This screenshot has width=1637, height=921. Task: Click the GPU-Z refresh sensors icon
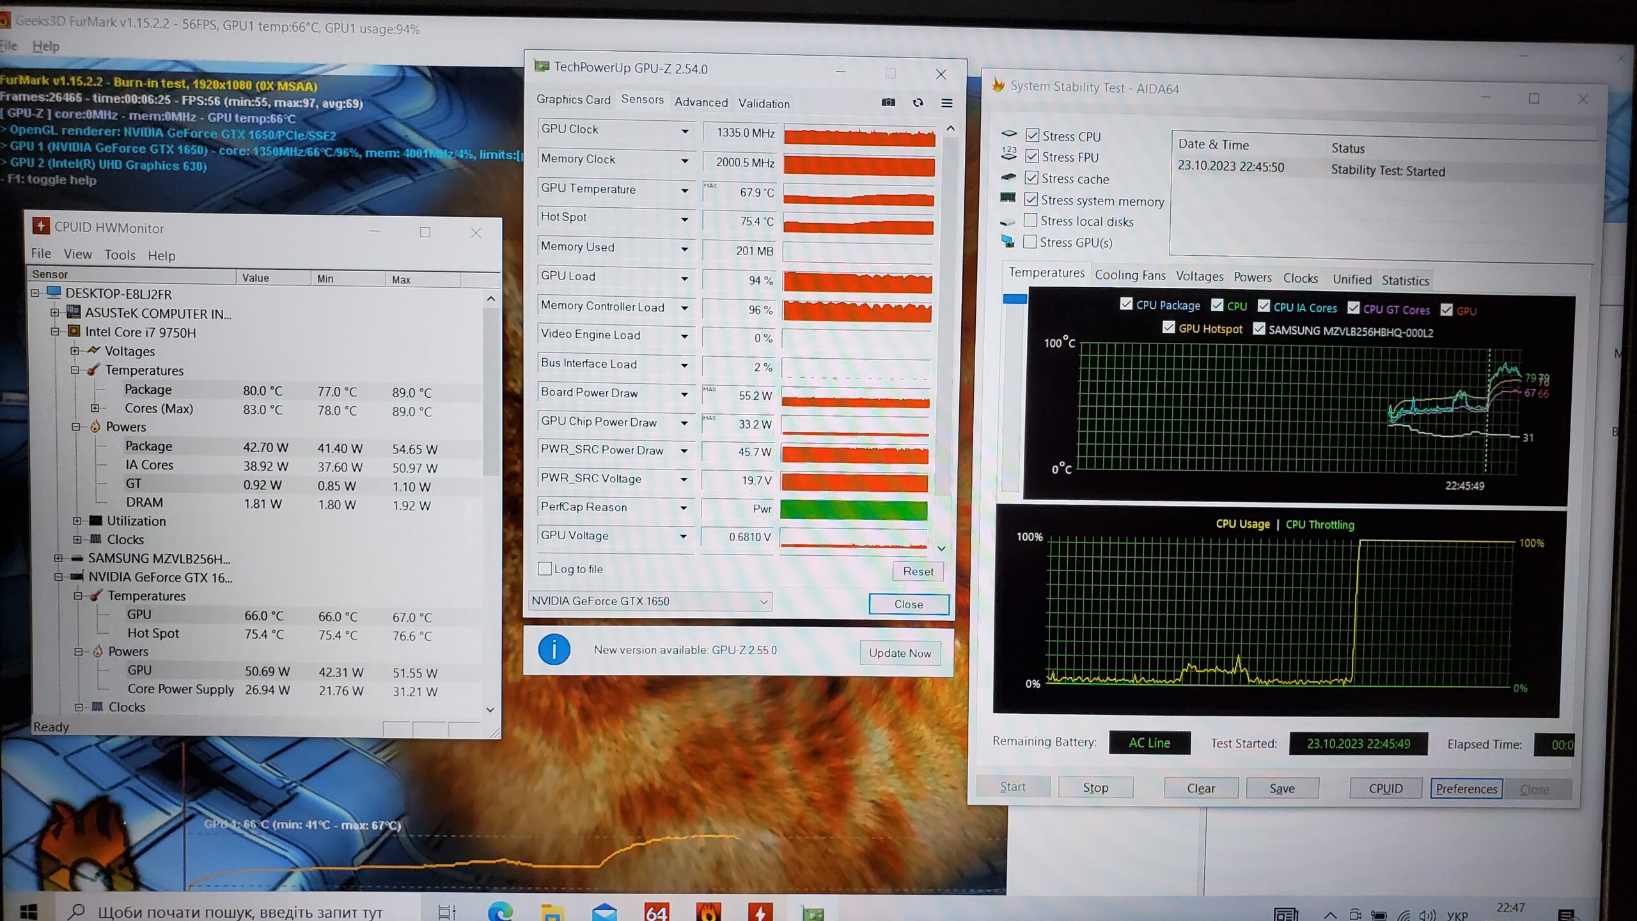click(x=918, y=102)
